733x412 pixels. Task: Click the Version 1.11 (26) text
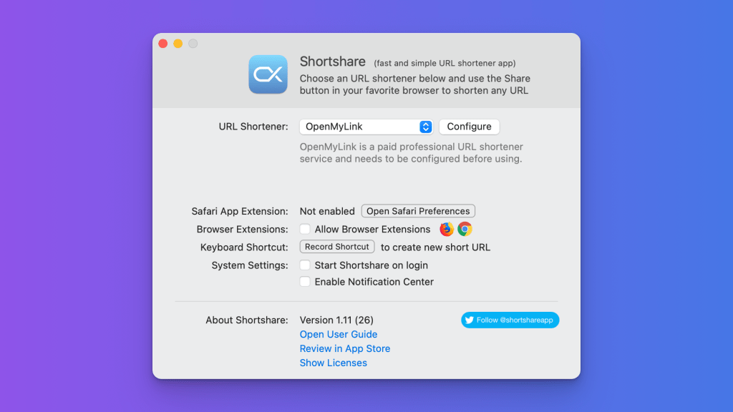point(336,320)
